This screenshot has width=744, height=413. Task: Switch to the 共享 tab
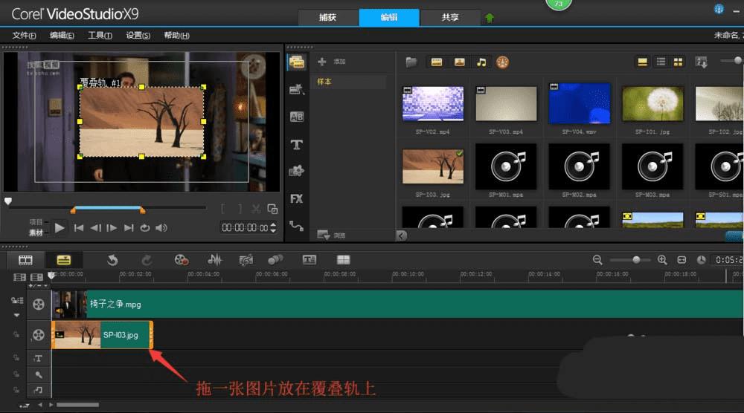tap(450, 18)
